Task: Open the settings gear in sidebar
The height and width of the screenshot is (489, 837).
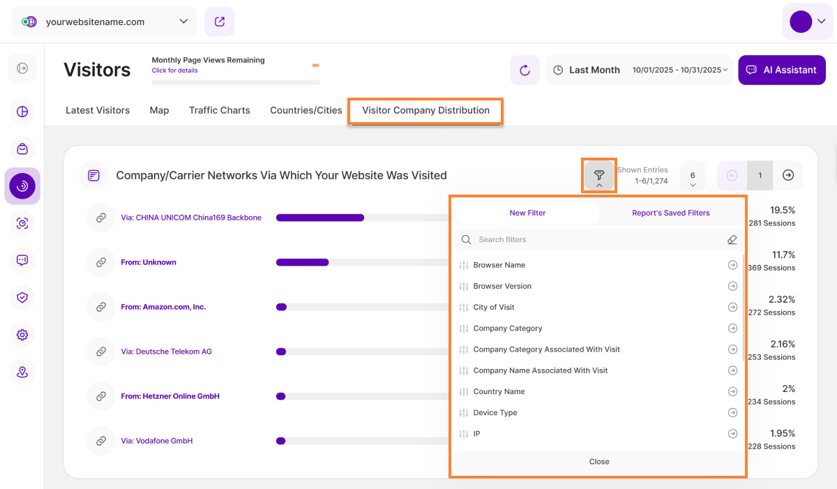Action: coord(22,335)
